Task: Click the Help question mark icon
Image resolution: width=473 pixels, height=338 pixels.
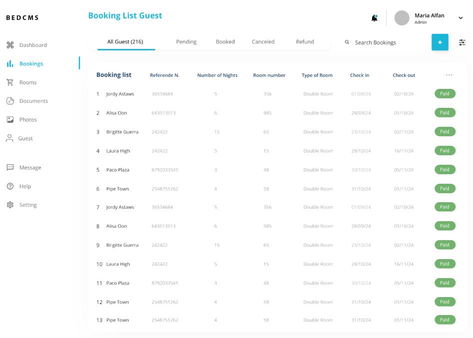Action: pyautogui.click(x=10, y=186)
